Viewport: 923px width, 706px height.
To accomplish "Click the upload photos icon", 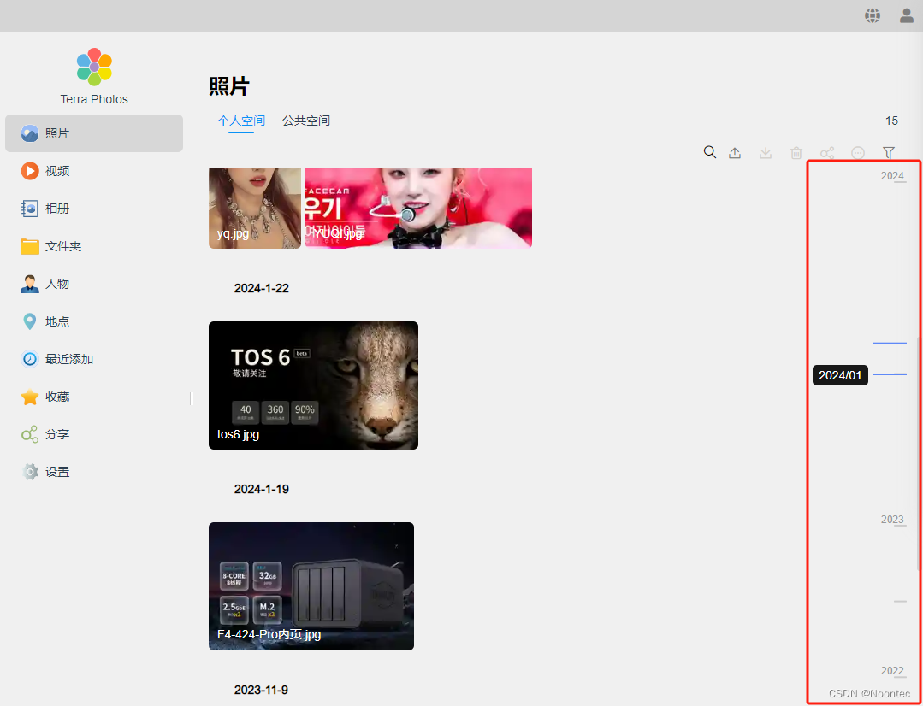I will pos(735,151).
